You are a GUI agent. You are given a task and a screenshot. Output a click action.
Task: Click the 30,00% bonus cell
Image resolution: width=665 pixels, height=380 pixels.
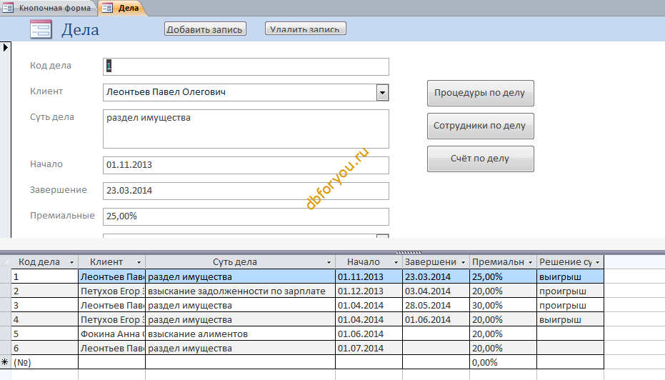[503, 306]
